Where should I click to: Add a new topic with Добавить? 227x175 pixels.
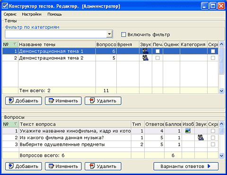coord(24,101)
